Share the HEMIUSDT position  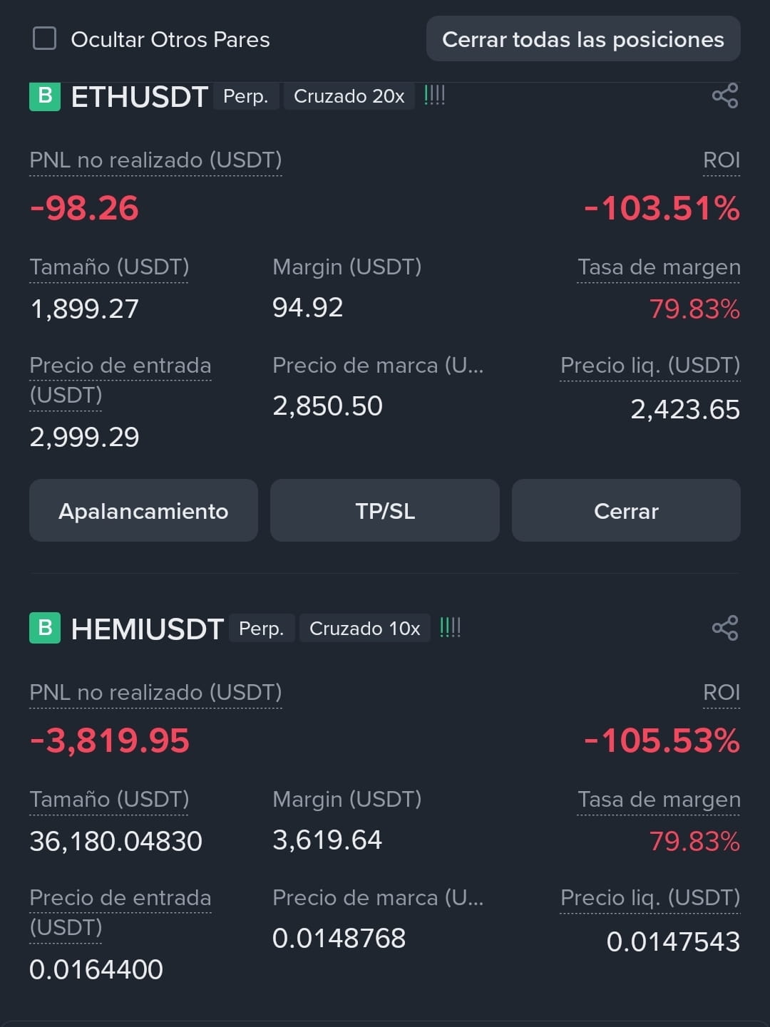point(725,628)
